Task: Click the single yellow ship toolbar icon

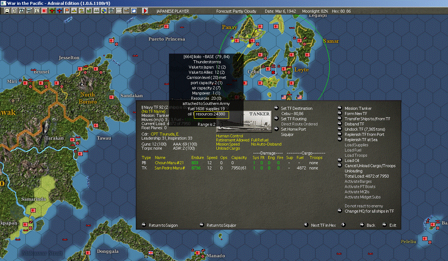Action: click(x=74, y=11)
